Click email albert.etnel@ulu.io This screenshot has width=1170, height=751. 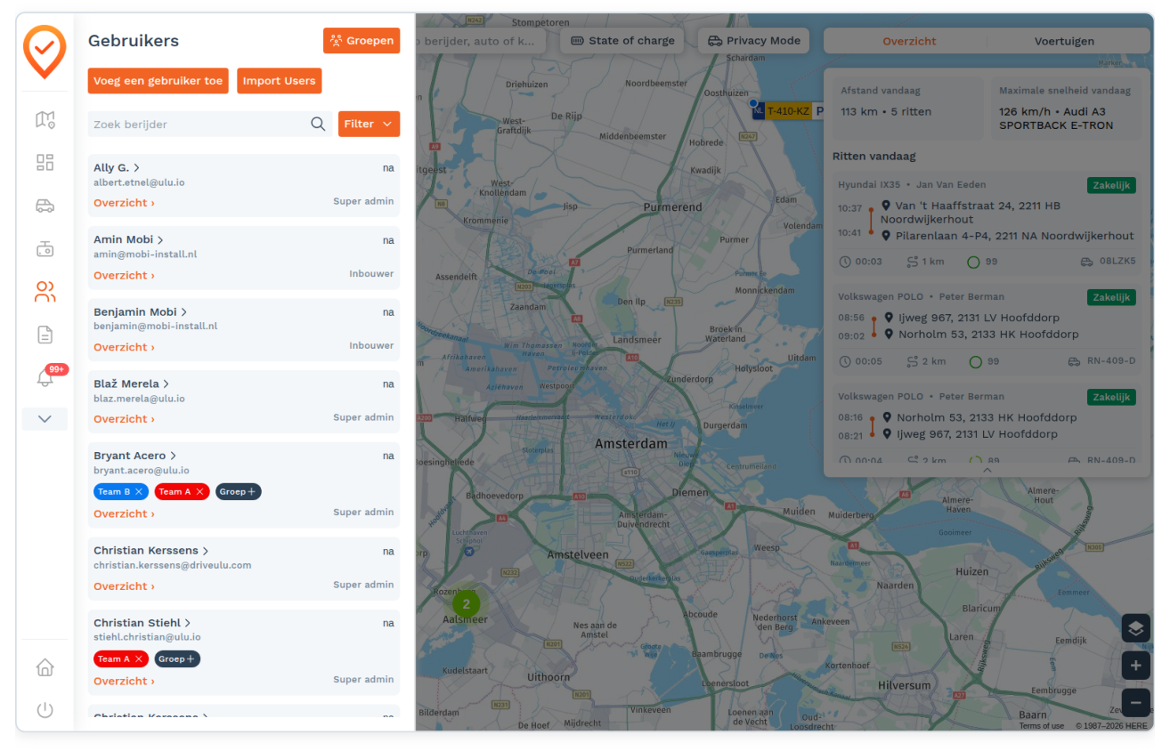pyautogui.click(x=139, y=182)
